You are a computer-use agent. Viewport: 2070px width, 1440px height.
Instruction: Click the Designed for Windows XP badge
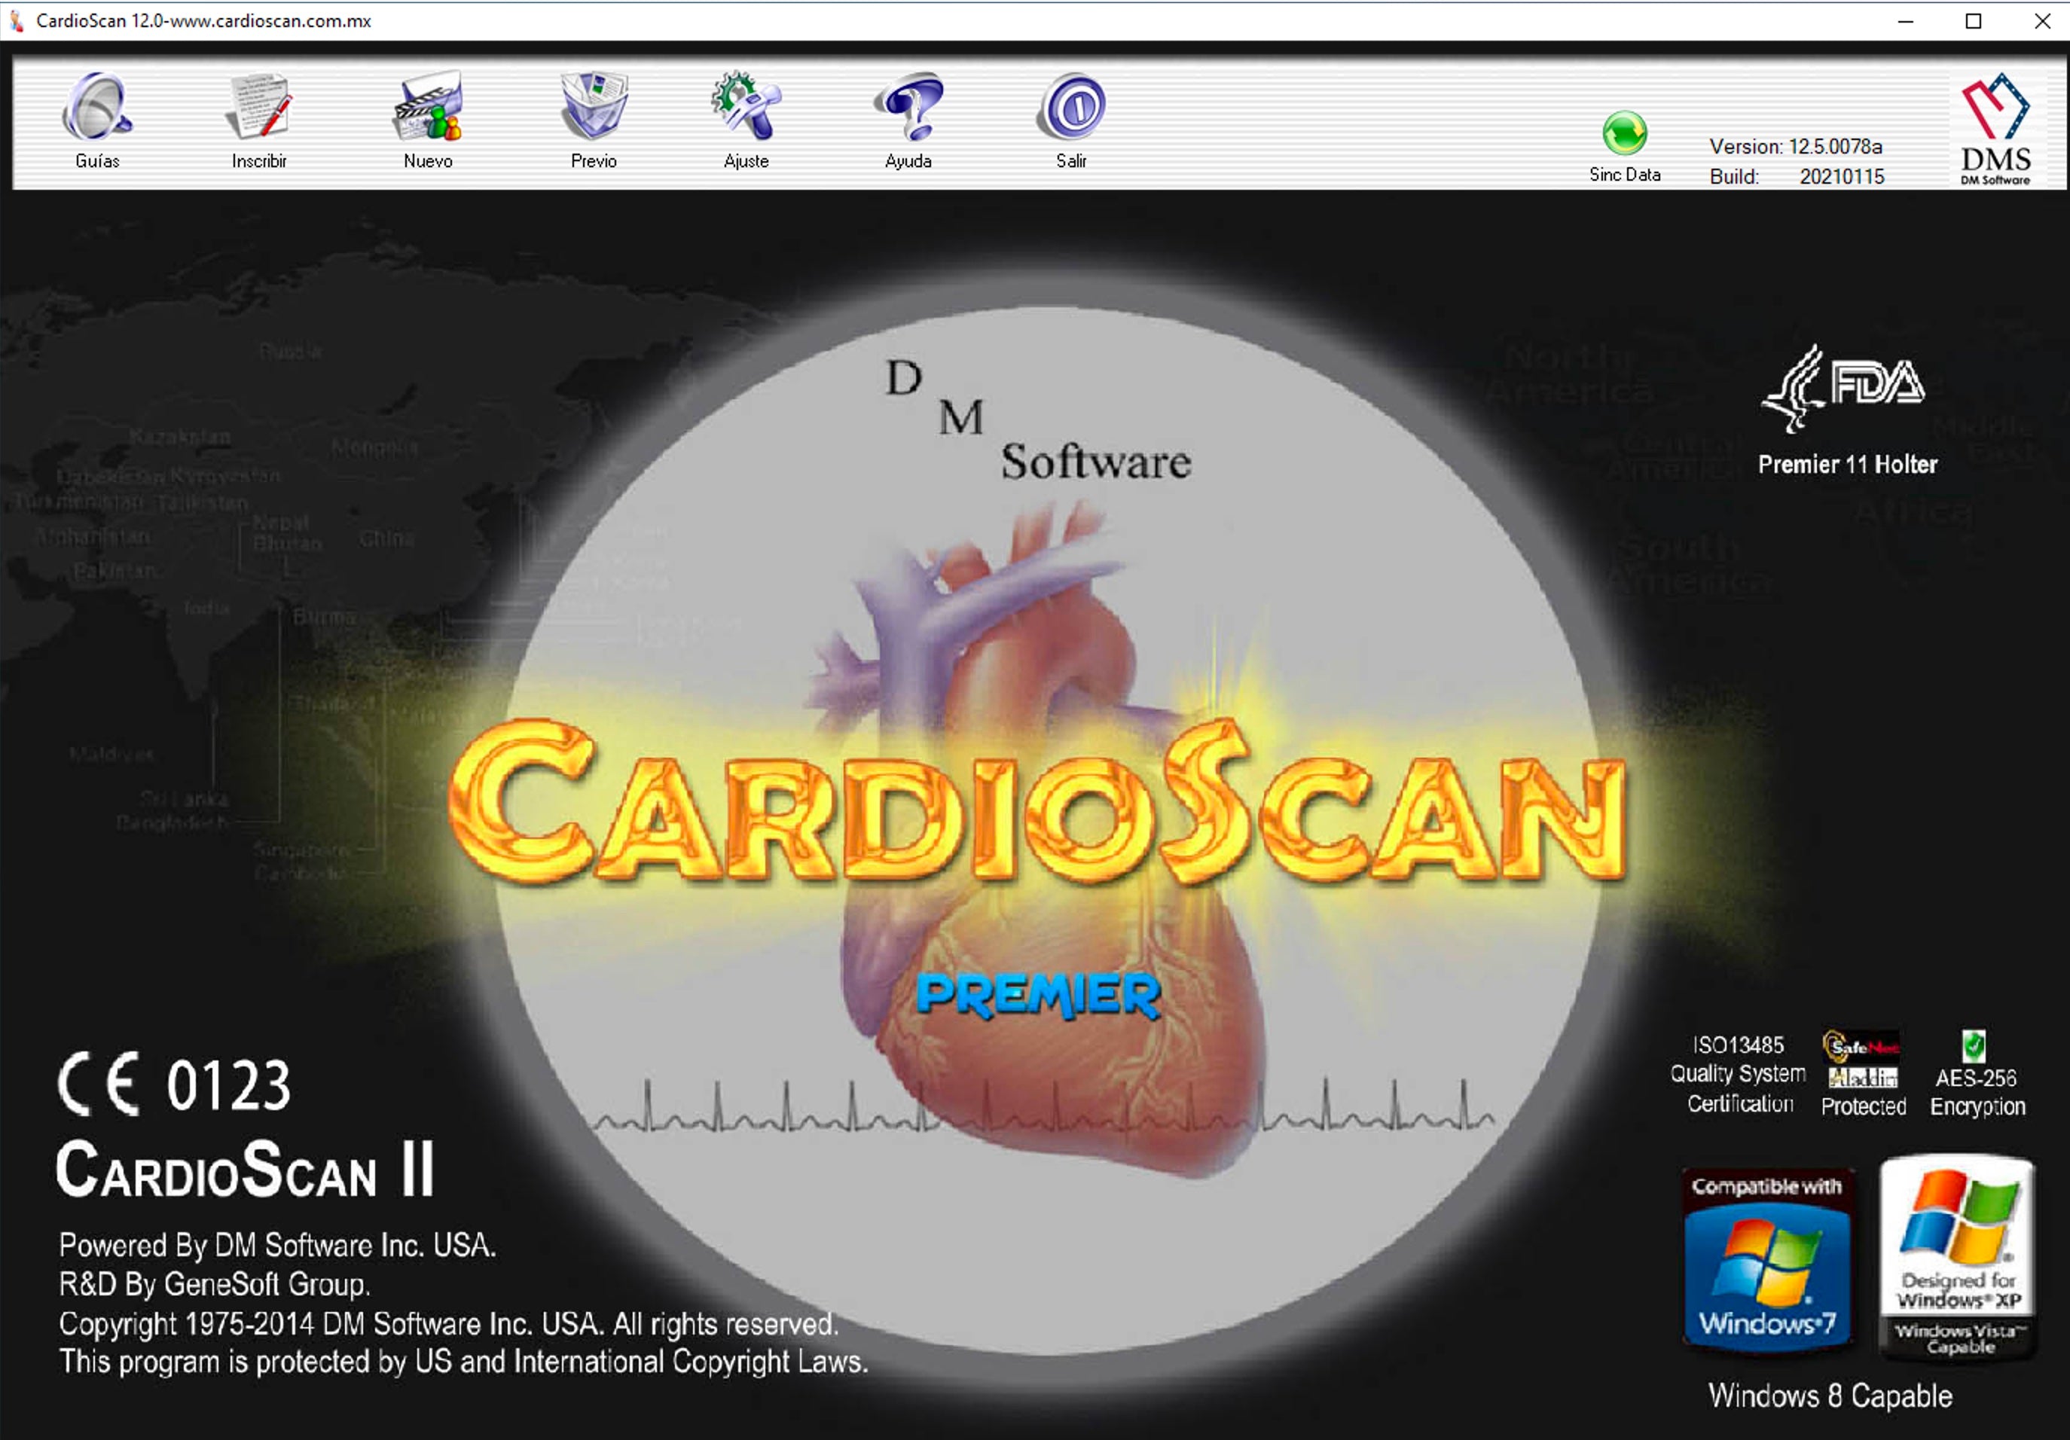(x=1957, y=1257)
